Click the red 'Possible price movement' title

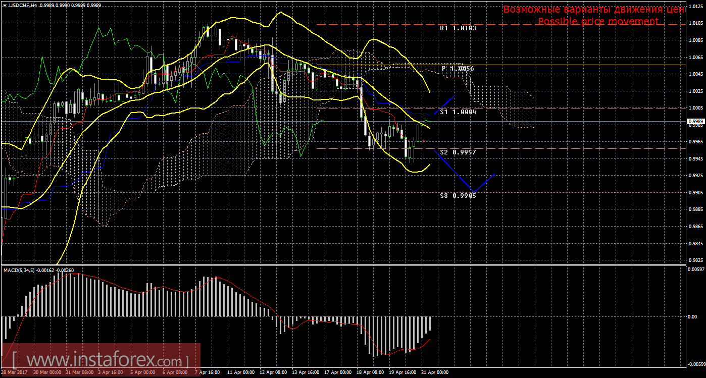pyautogui.click(x=598, y=21)
